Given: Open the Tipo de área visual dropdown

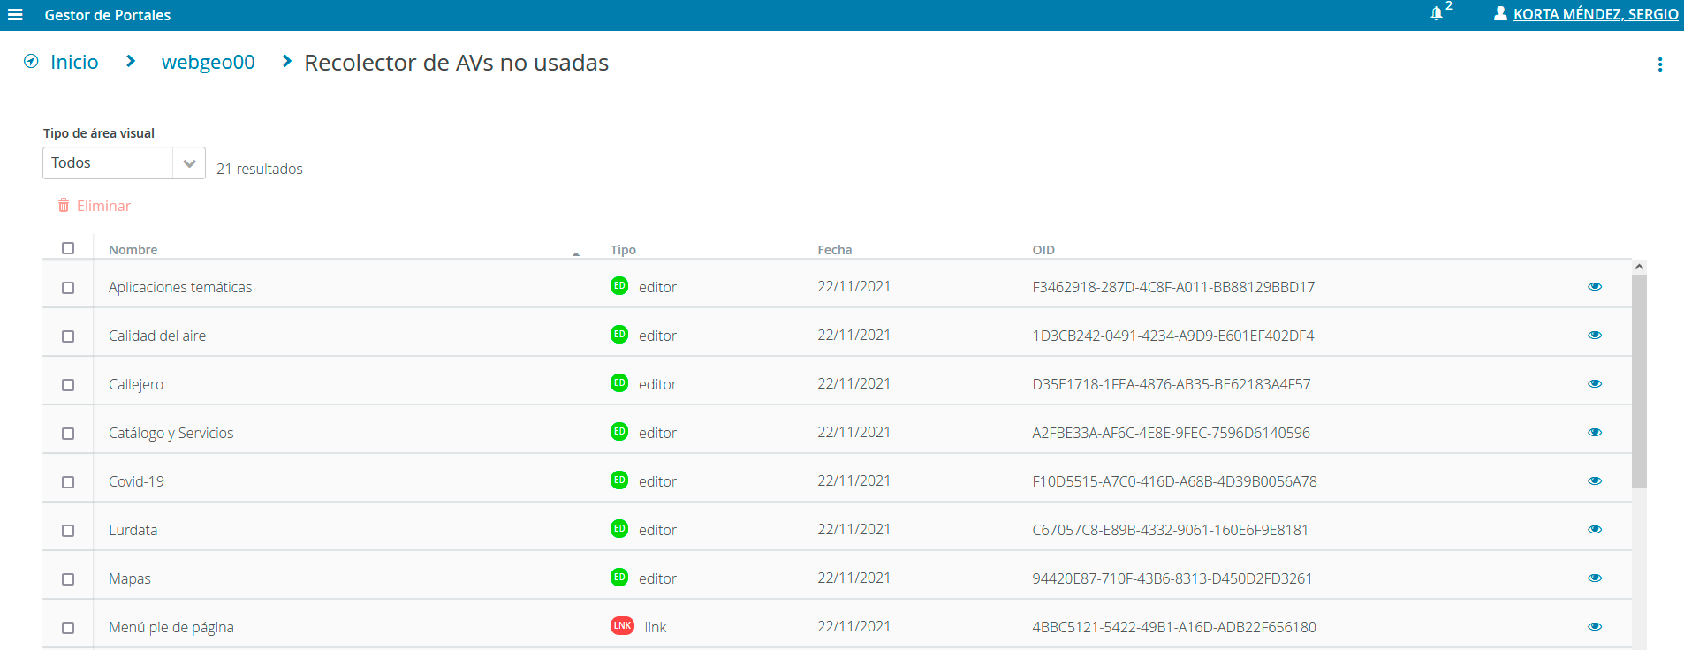Looking at the screenshot, I should [x=124, y=163].
